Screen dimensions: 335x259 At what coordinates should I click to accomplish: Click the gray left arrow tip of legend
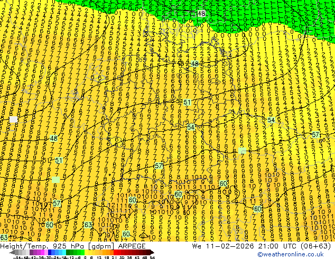(x=12, y=253)
